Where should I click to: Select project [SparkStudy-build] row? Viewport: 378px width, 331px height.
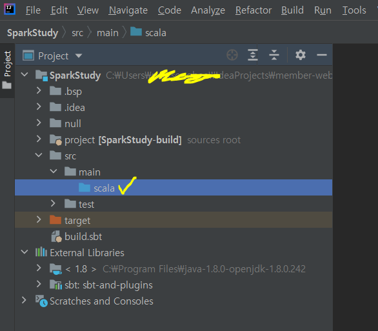point(174,140)
